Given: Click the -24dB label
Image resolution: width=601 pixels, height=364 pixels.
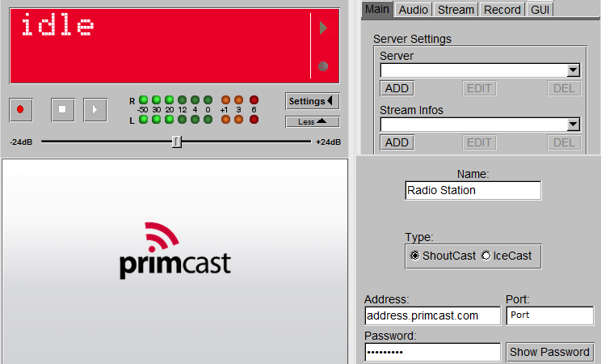Looking at the screenshot, I should point(21,142).
